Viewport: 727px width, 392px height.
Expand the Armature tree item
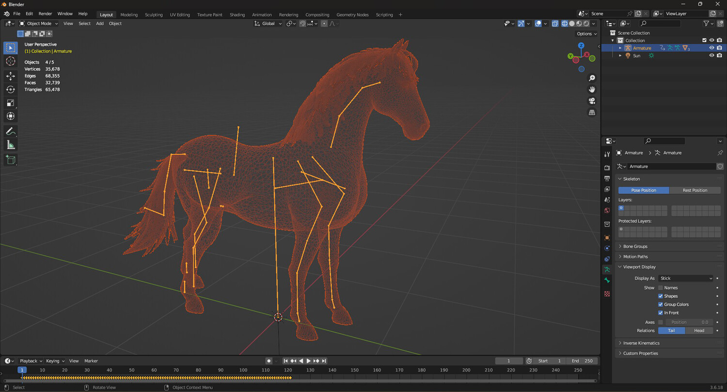coord(620,48)
